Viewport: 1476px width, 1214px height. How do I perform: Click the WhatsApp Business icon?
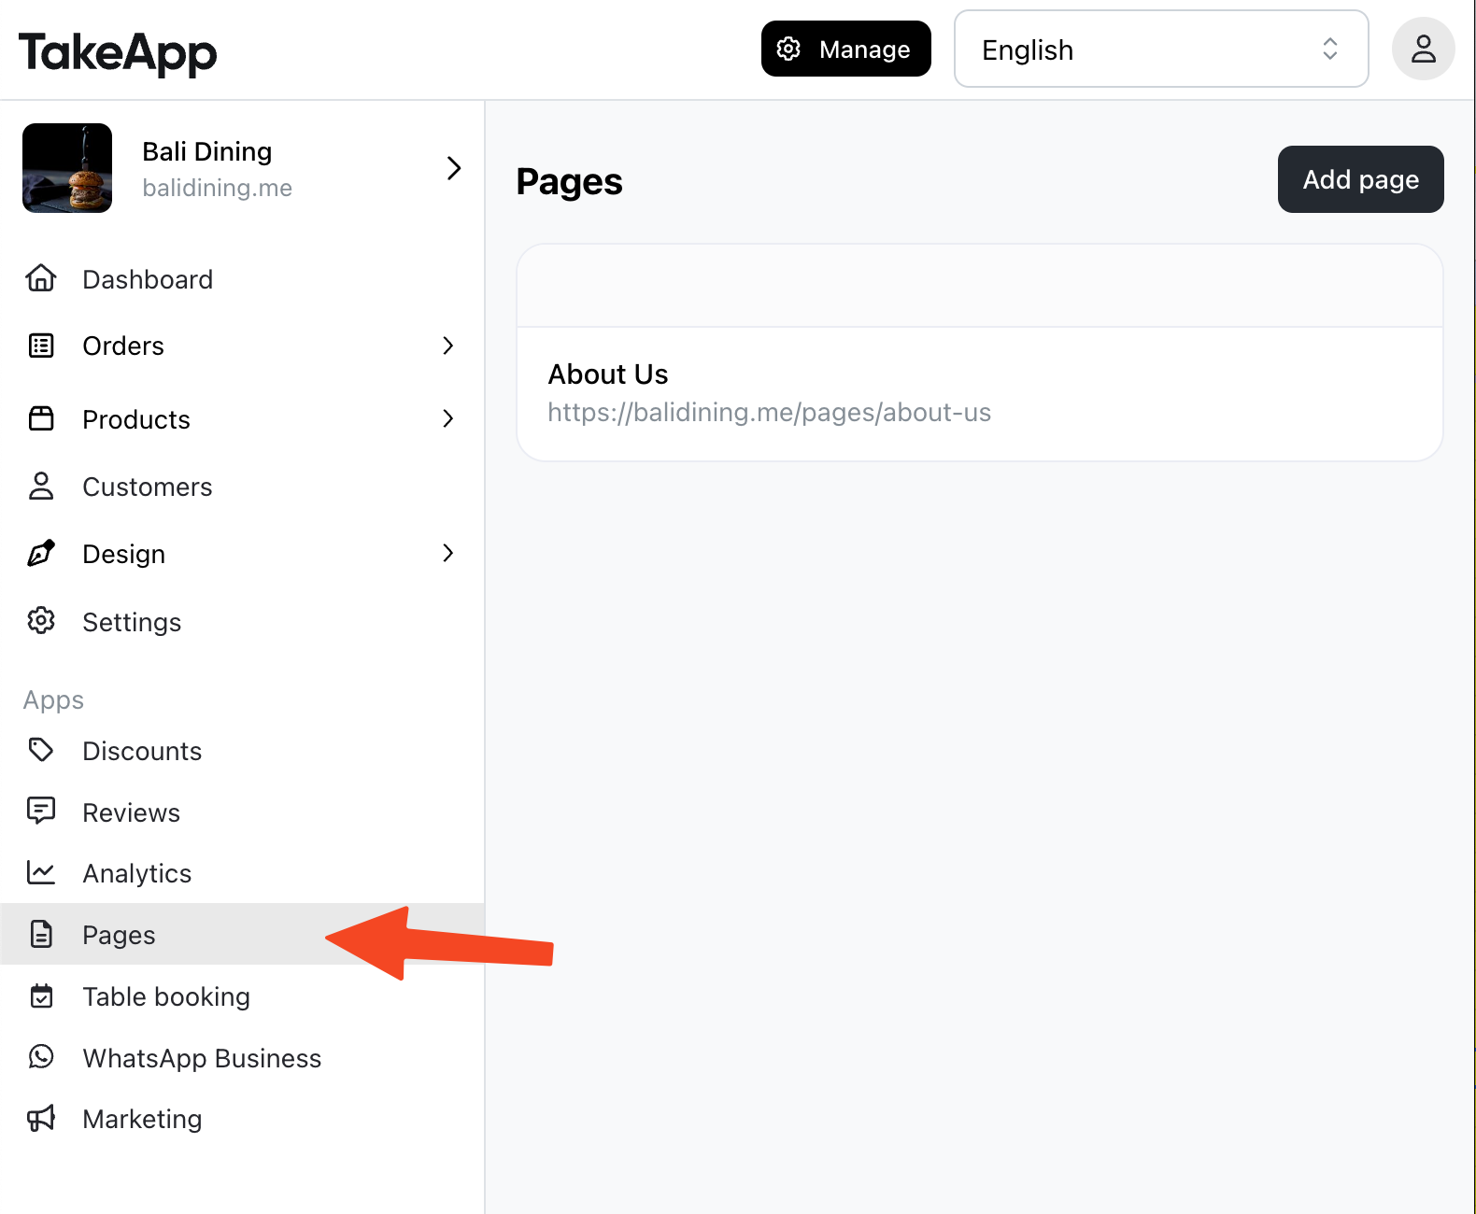41,1057
